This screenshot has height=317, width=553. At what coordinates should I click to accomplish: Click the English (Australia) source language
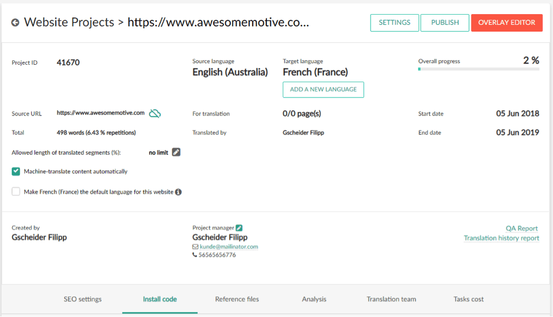pos(230,72)
